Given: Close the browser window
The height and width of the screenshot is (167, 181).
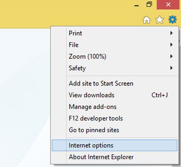Looking at the screenshot, I should pos(168,4).
